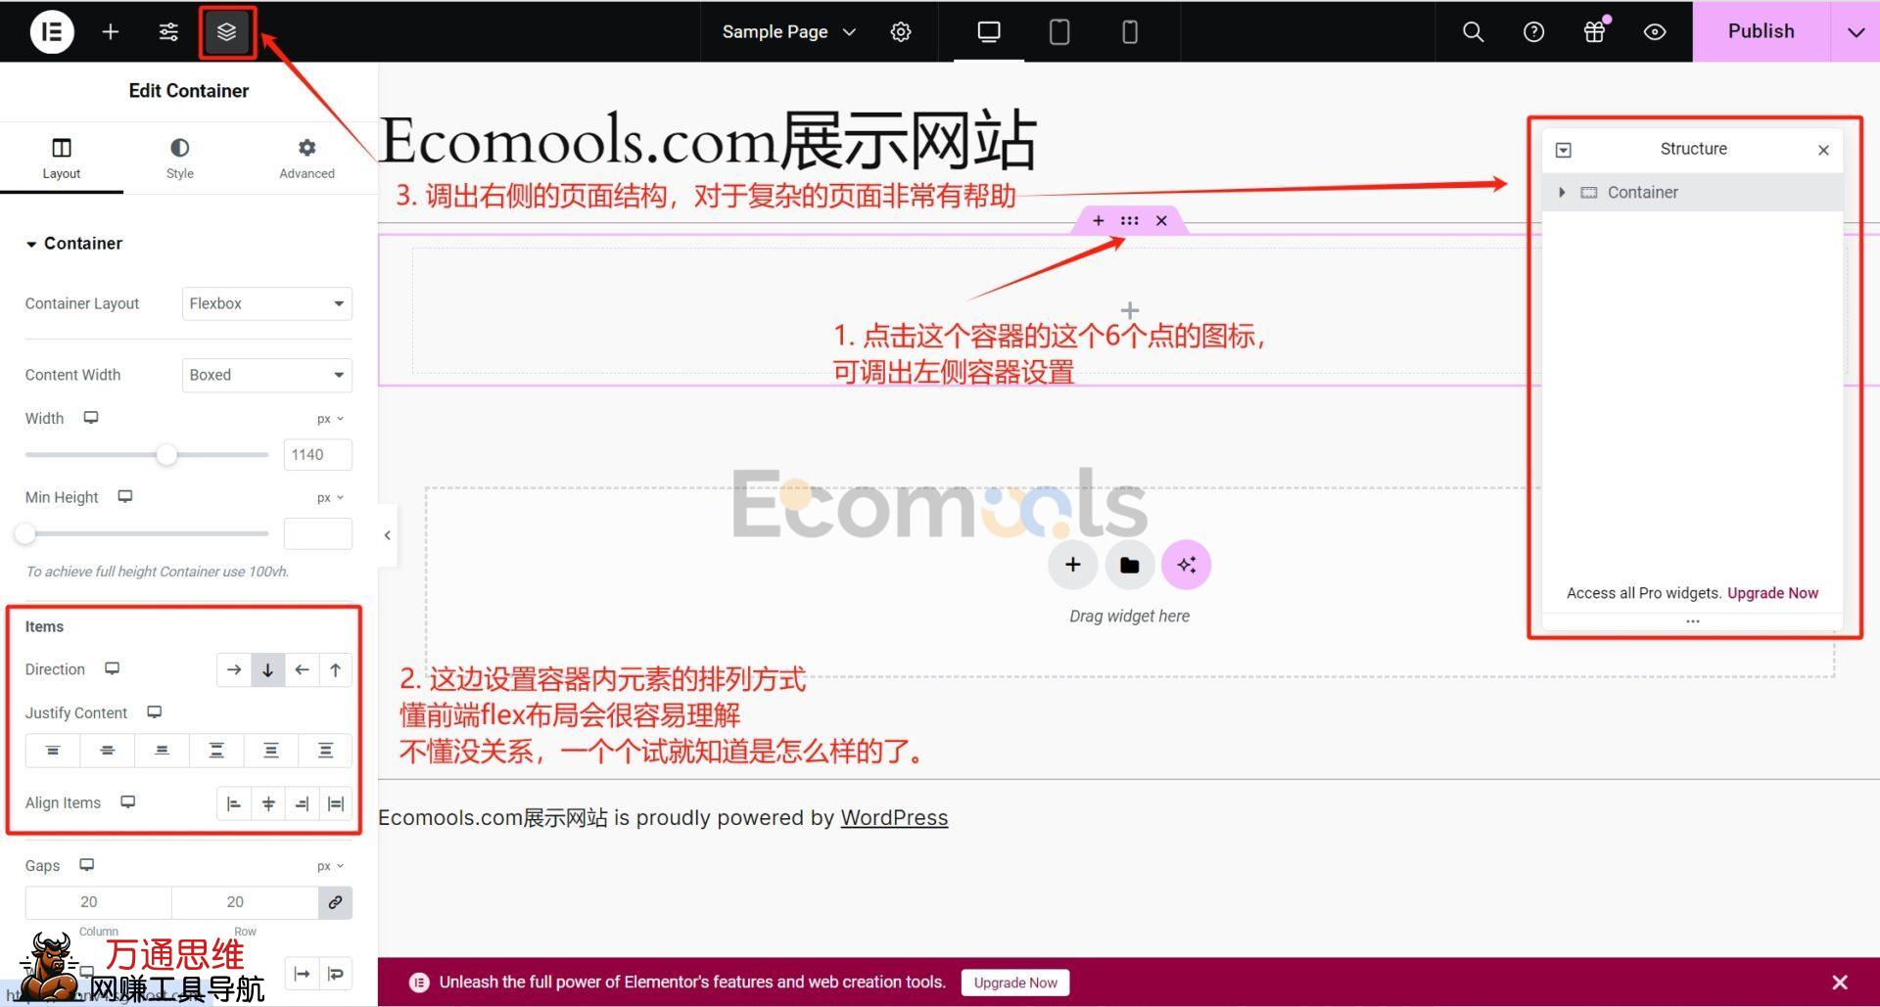Viewport: 1880px width, 1007px height.
Task: Click the Width input field showing 1140
Action: coord(316,454)
